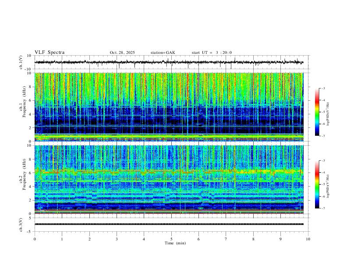347x268 pixels.
Task: Click the "8" kHz tick of ch.1 spectrogram
Action: pyautogui.click(x=31, y=87)
